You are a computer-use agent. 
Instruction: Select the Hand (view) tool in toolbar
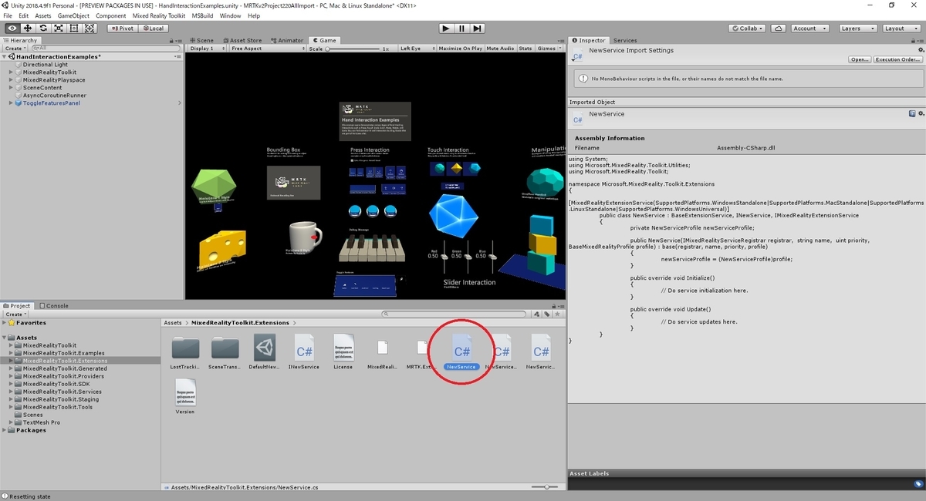coord(12,29)
